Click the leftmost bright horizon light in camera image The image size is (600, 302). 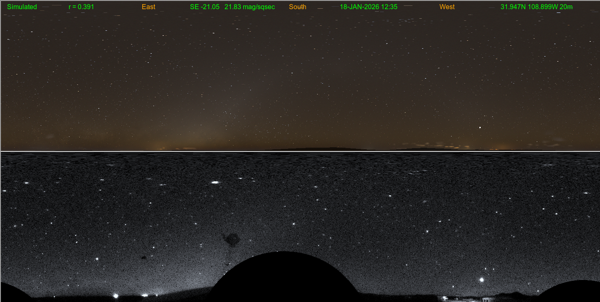pos(116,296)
